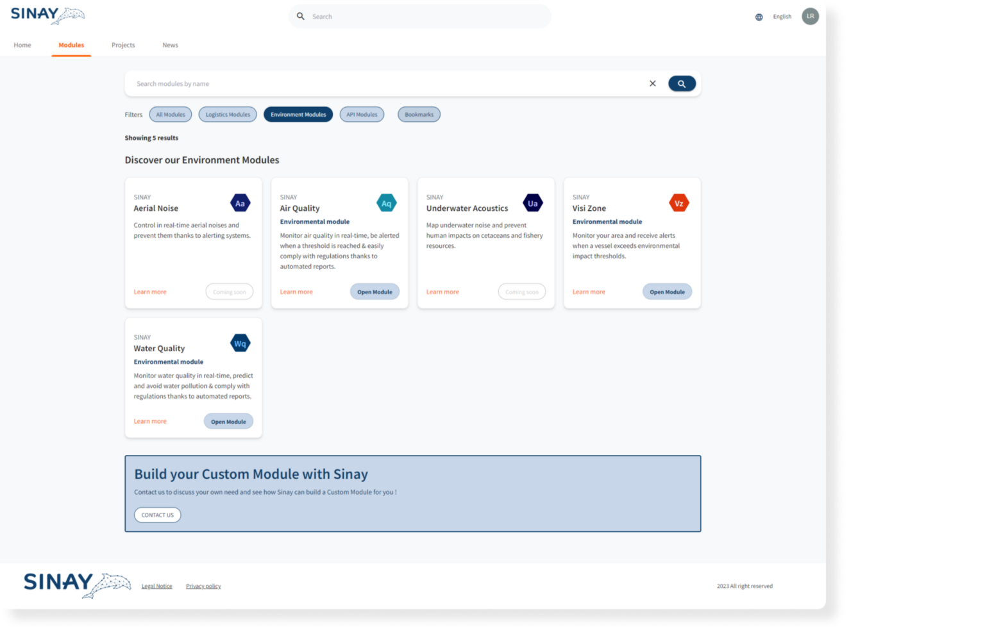The height and width of the screenshot is (630, 985).
Task: Click Coming soon on Underwater Acoustics card
Action: 522,292
